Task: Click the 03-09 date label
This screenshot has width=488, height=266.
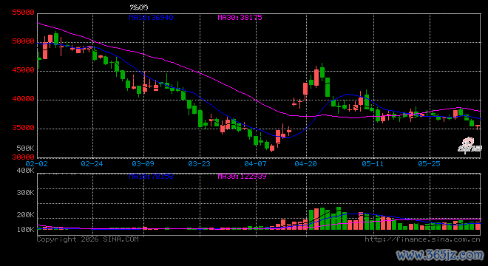Action: 143,163
